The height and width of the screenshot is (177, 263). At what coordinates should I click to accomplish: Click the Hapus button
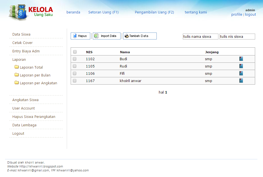(80, 36)
